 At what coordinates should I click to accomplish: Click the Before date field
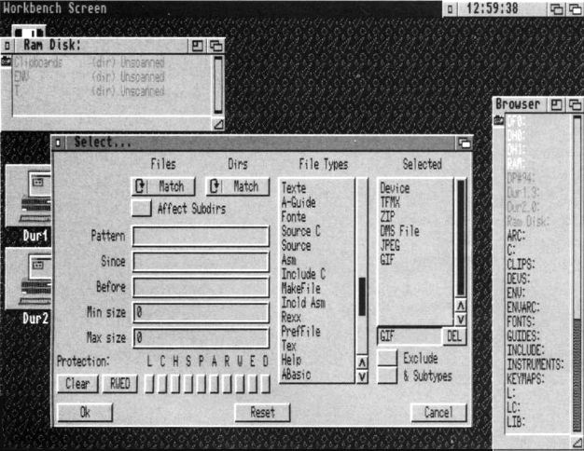tap(201, 287)
